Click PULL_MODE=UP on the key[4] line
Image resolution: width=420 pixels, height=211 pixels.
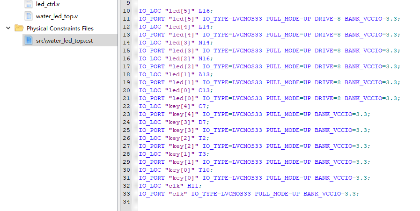288,114
